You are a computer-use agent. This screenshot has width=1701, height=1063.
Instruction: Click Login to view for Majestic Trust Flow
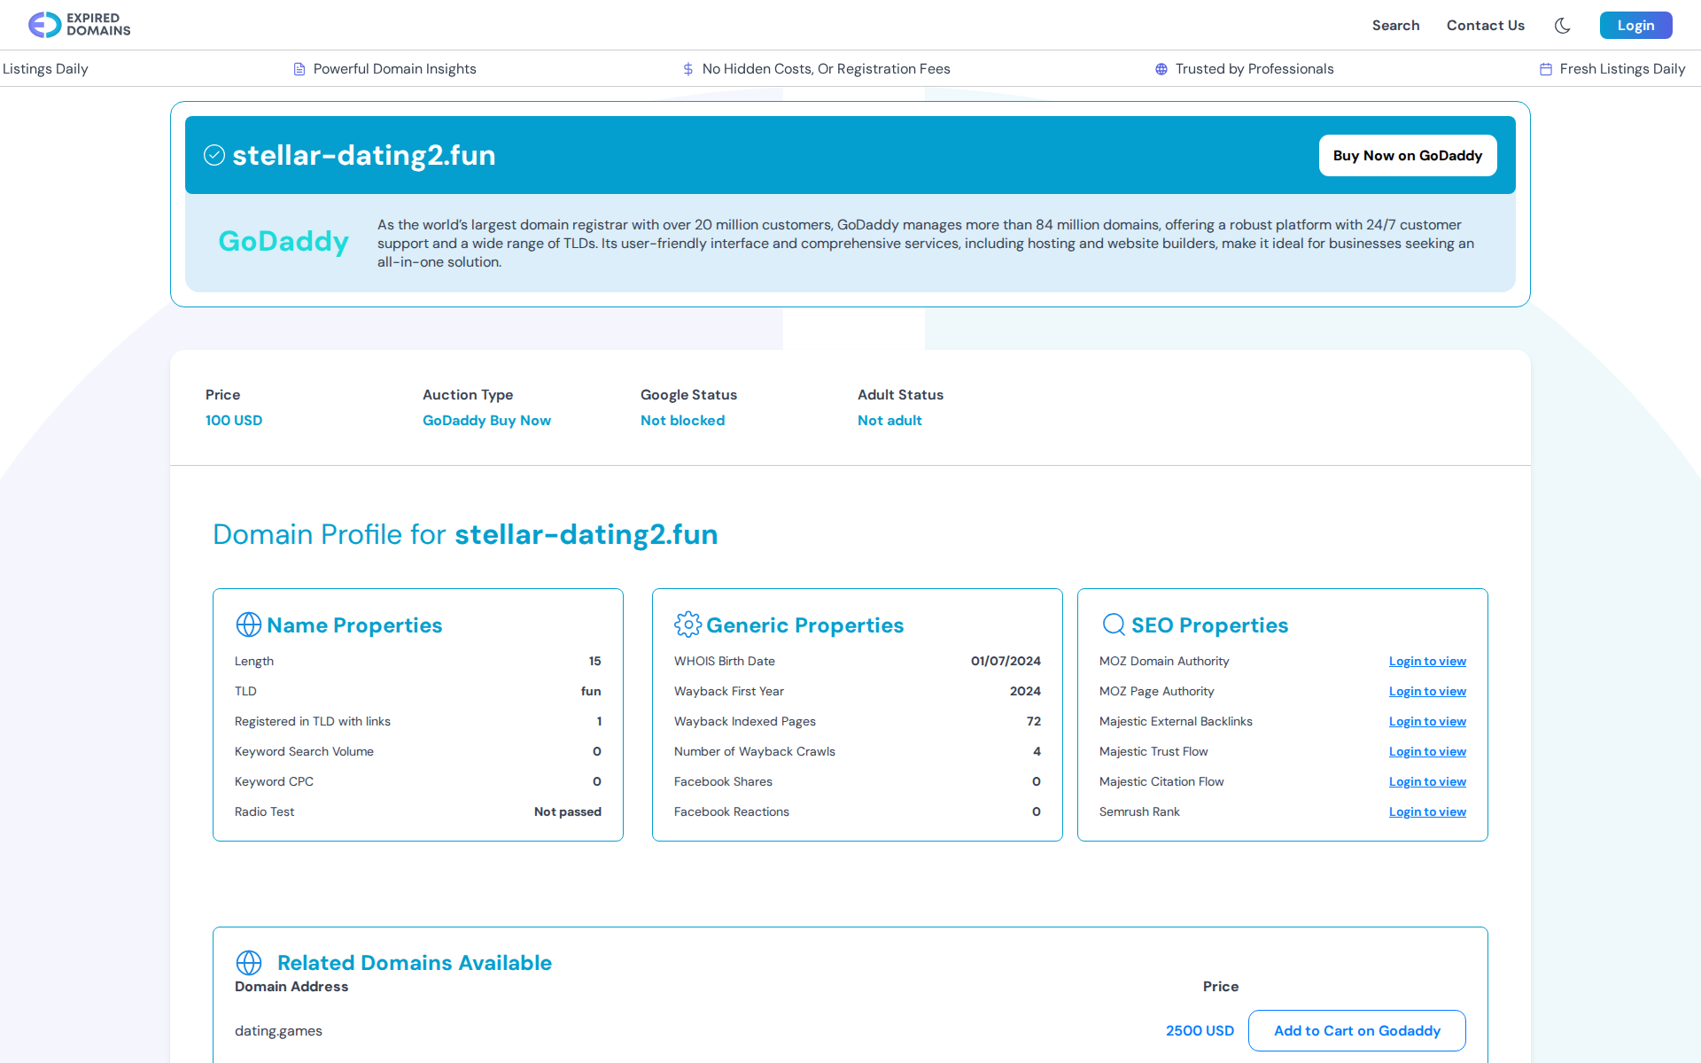point(1426,752)
